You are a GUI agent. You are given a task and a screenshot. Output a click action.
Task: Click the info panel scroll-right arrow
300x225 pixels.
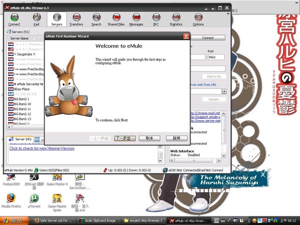[218, 160]
